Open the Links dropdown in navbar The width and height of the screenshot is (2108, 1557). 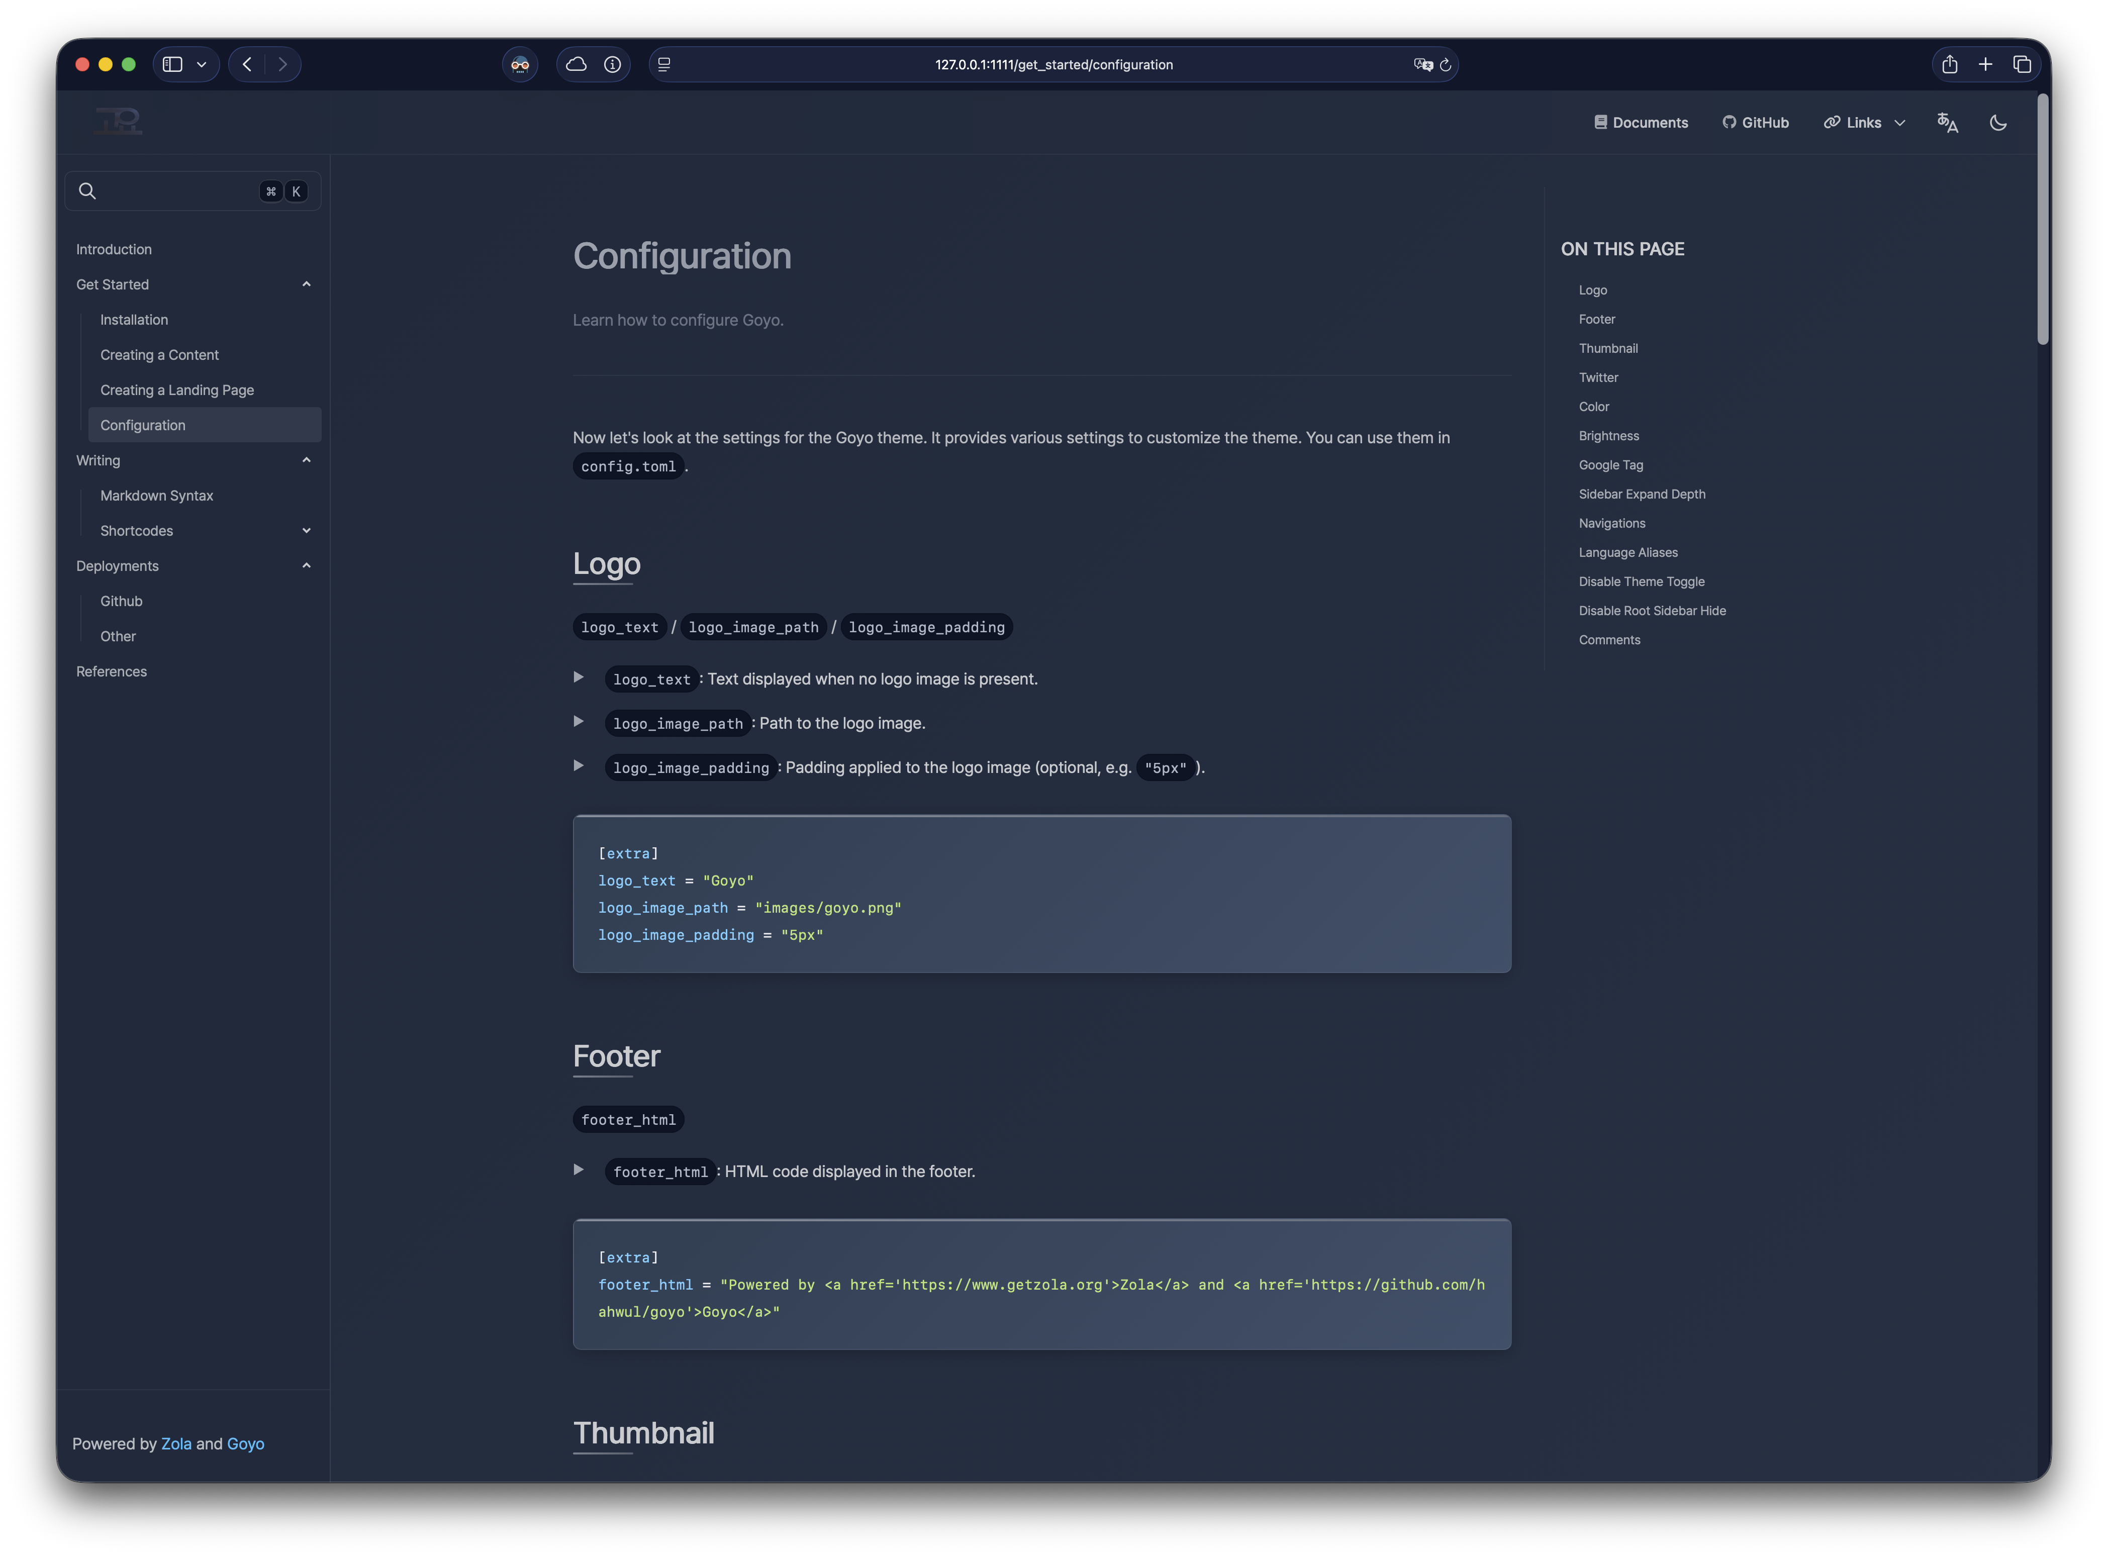[x=1864, y=123]
